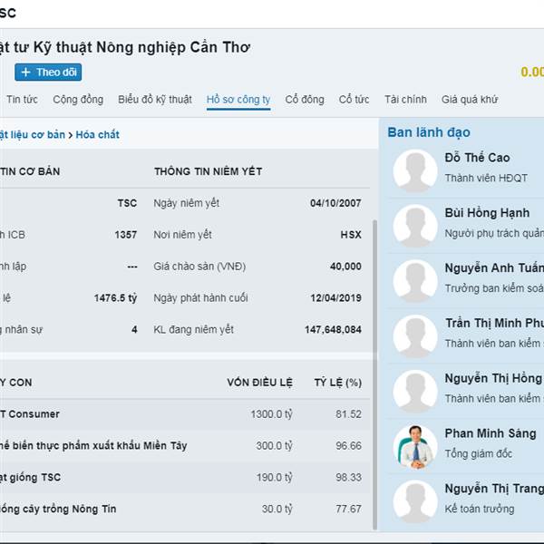Click the 81.52 ownership percentage

[x=348, y=414]
